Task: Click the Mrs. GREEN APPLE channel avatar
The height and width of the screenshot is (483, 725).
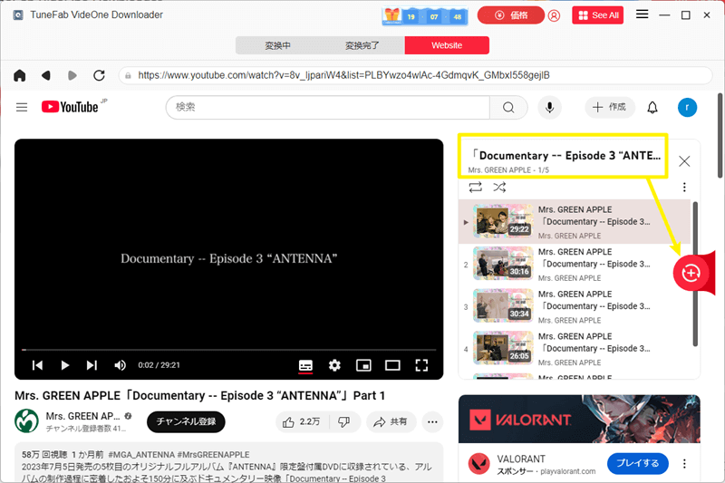Action: 26,420
